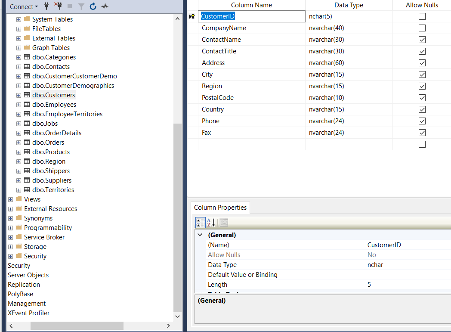Click Object Explorer vertical scrollbar up arrow
The width and height of the screenshot is (451, 332).
(177, 19)
